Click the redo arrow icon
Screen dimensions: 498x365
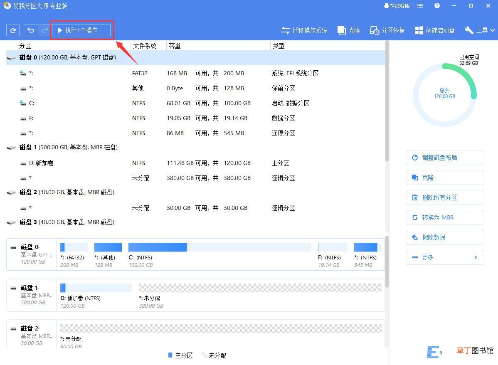[44, 30]
